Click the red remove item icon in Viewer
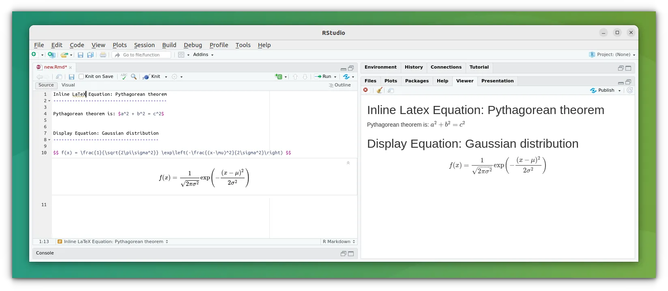 (366, 90)
